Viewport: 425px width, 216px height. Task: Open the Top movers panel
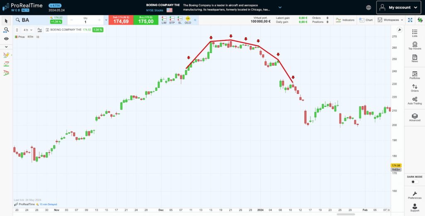pyautogui.click(x=415, y=46)
